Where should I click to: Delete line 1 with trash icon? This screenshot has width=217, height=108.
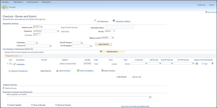[x=212, y=63]
